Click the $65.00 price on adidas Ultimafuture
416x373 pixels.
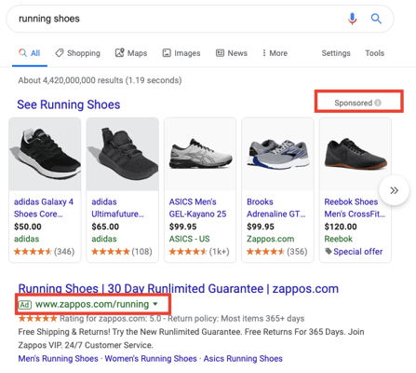(x=105, y=227)
